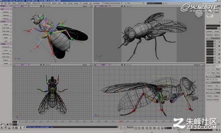Open the Model module dropdown at top left

6,6
